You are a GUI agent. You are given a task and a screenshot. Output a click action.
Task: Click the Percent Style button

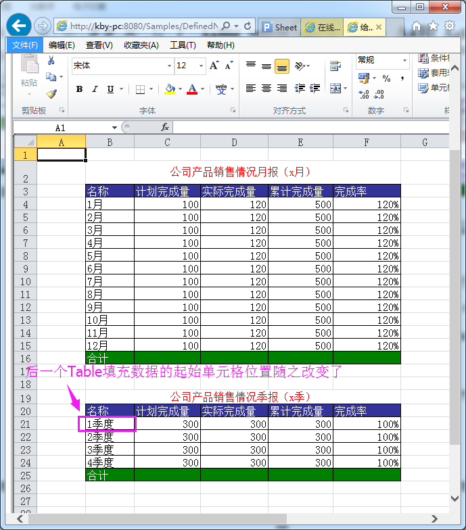[386, 78]
